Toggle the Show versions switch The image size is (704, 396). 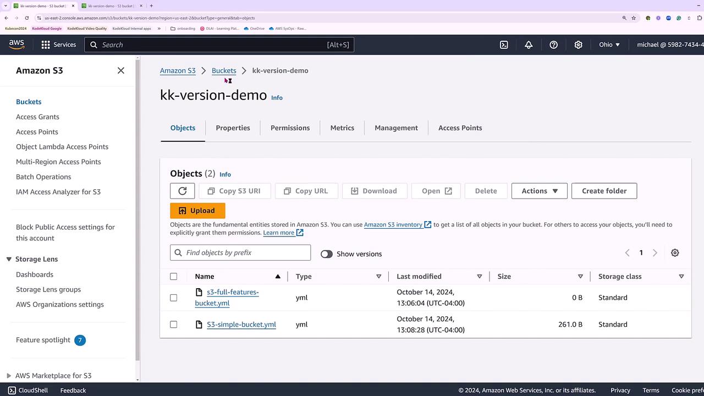coord(327,254)
